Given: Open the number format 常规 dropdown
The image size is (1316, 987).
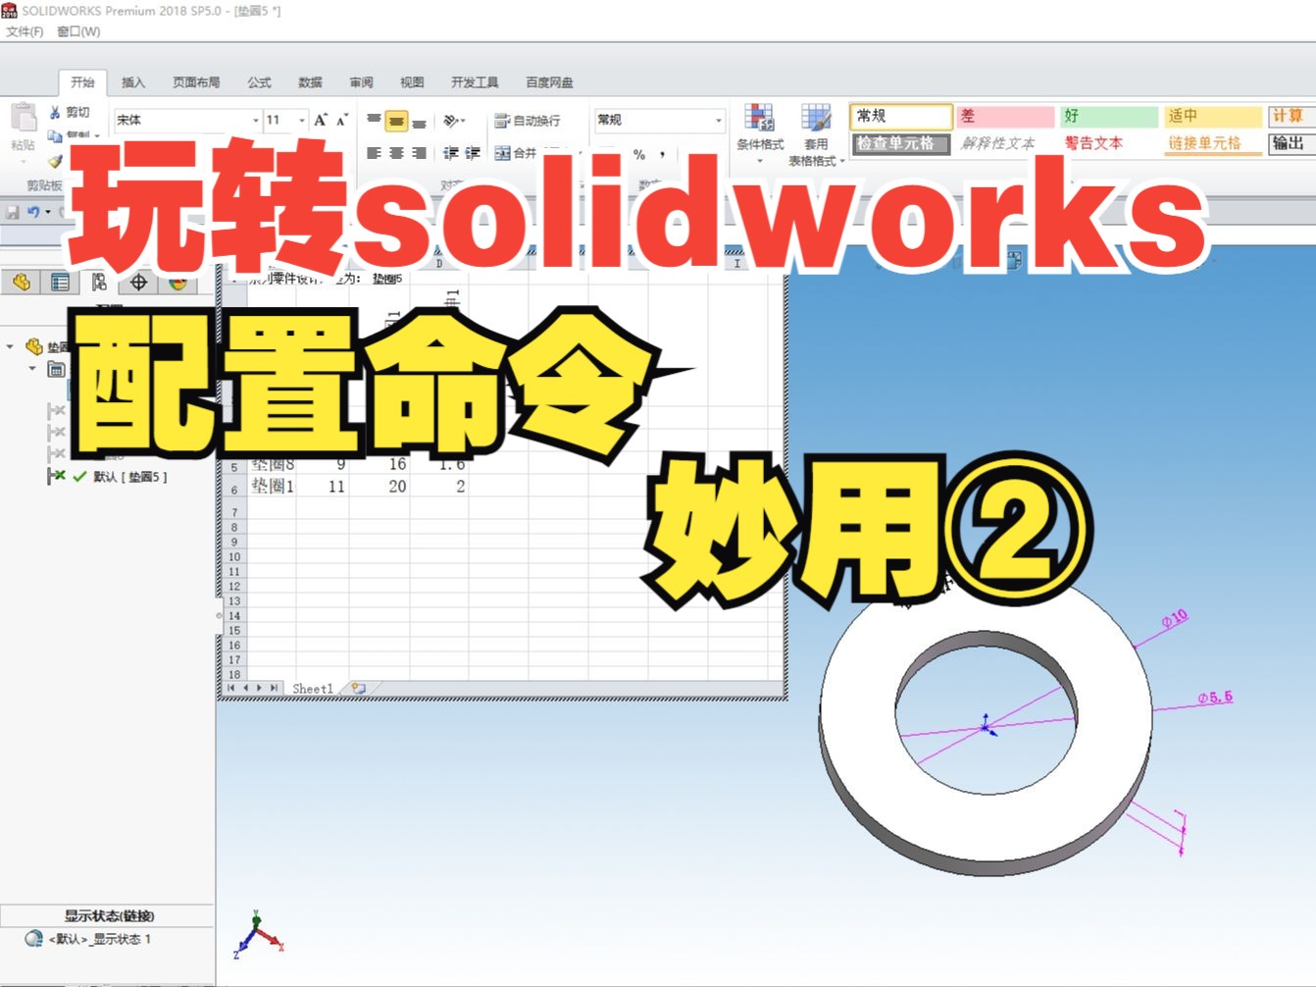Looking at the screenshot, I should pyautogui.click(x=719, y=120).
